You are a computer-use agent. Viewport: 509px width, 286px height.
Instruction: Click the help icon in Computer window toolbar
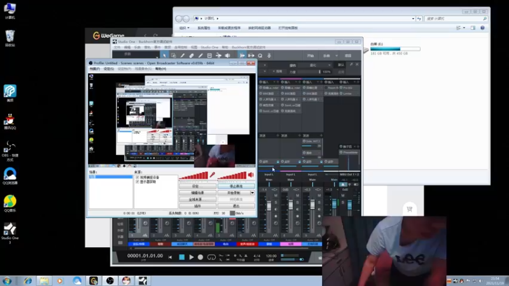pos(482,28)
